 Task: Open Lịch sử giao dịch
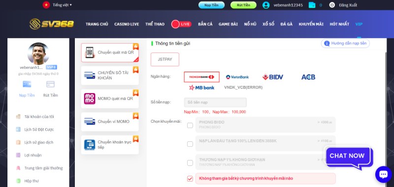pos(39,142)
